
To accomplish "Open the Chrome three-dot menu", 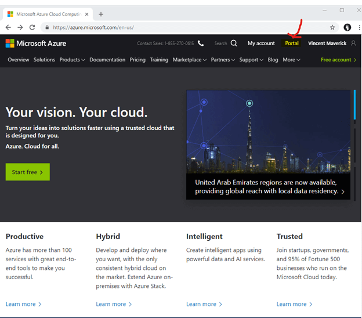I will pos(359,27).
